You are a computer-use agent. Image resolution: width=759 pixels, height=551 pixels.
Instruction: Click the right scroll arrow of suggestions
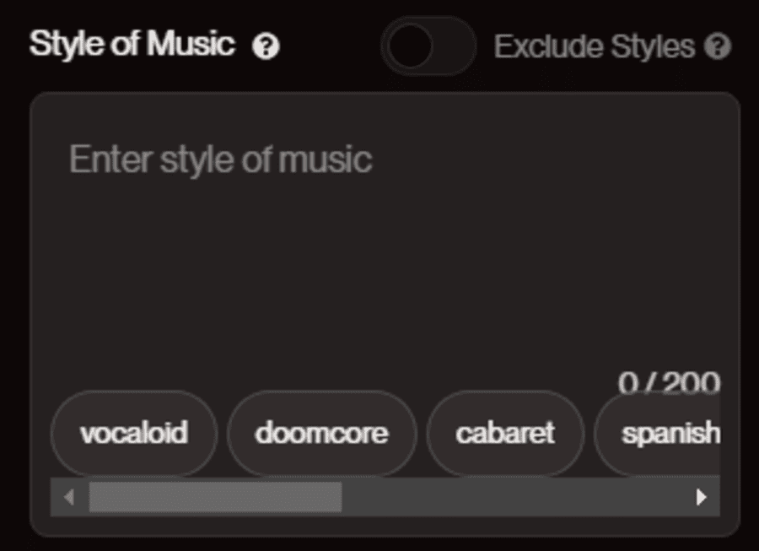point(701,497)
